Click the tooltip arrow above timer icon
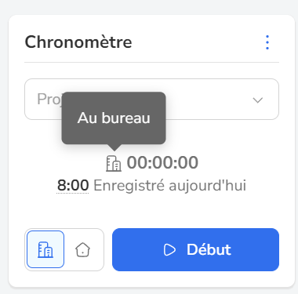 [x=114, y=147]
